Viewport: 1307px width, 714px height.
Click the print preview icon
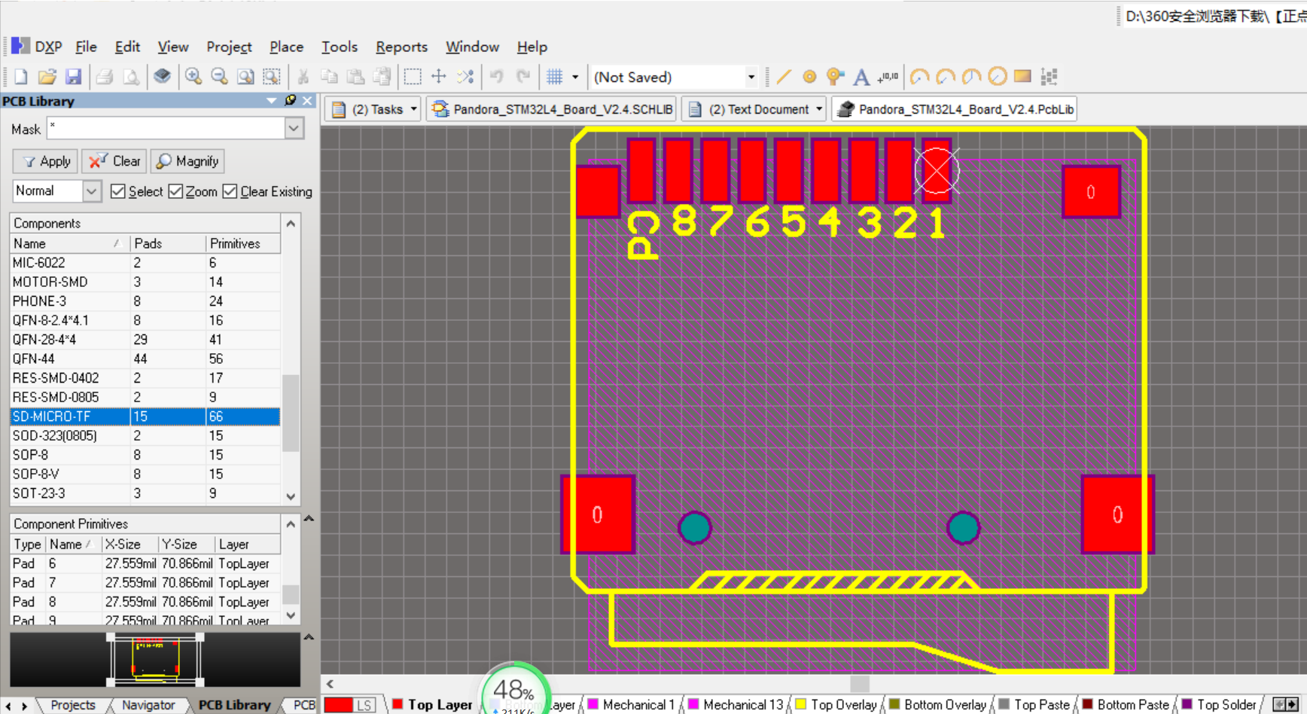coord(131,77)
